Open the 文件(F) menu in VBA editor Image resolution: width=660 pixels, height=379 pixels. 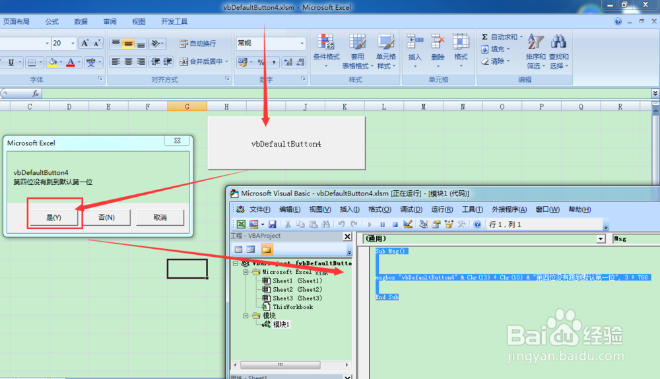pos(259,209)
